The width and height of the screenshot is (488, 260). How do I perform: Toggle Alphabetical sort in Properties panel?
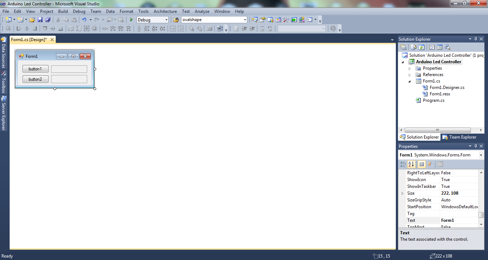tap(411, 164)
